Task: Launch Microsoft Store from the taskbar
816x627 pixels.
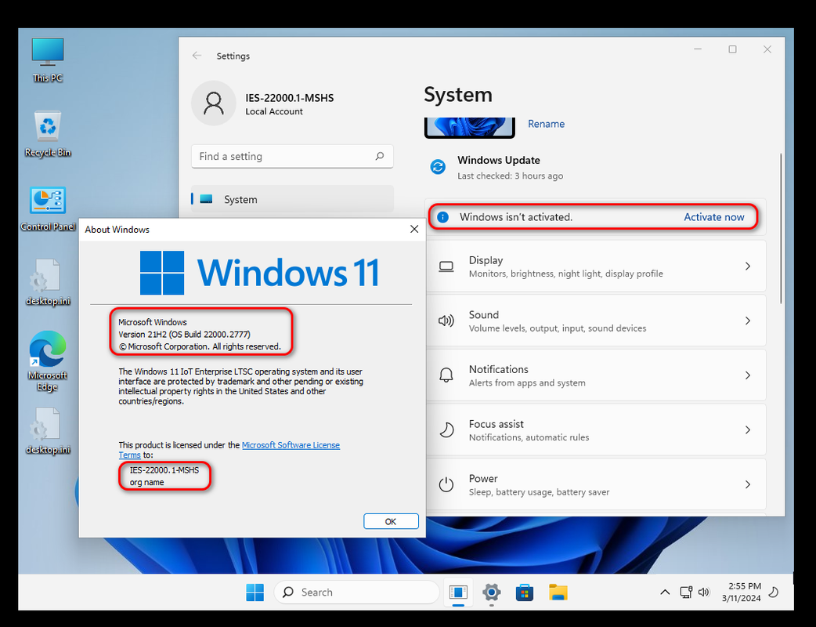Action: 525,592
